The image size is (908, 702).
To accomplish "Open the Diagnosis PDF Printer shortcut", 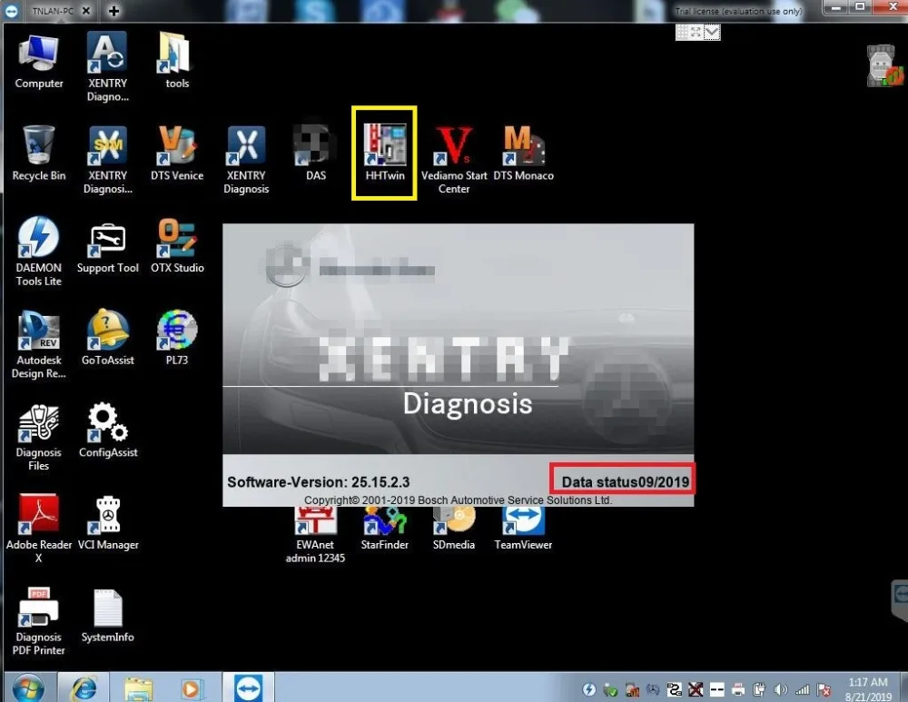I will coord(39,620).
